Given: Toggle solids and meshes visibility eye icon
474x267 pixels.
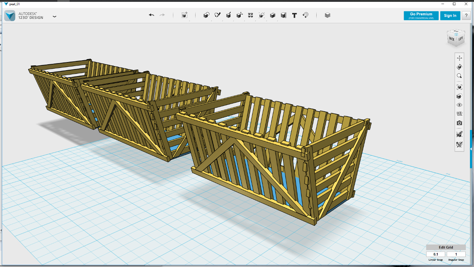Looking at the screenshot, I should coord(460,105).
